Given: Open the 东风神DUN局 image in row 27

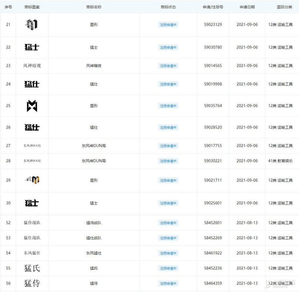Looking at the screenshot, I should coord(32,146).
